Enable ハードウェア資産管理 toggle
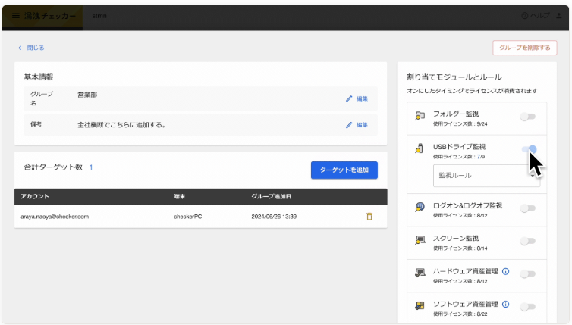572x325 pixels. [x=528, y=273]
